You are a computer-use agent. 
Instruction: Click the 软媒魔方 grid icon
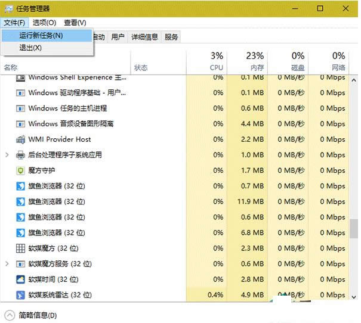click(x=20, y=249)
